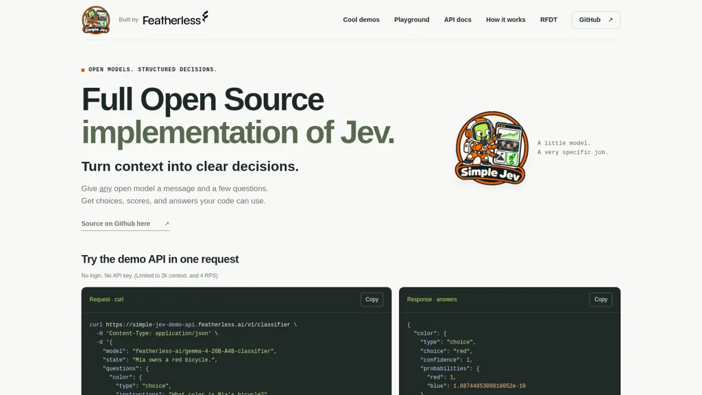Open Cool demos in navigation

(x=361, y=20)
